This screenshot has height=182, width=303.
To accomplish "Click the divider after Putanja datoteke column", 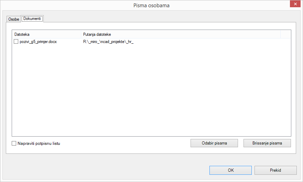I will [280, 34].
